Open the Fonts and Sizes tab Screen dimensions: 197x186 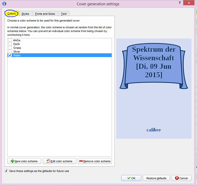[45, 14]
